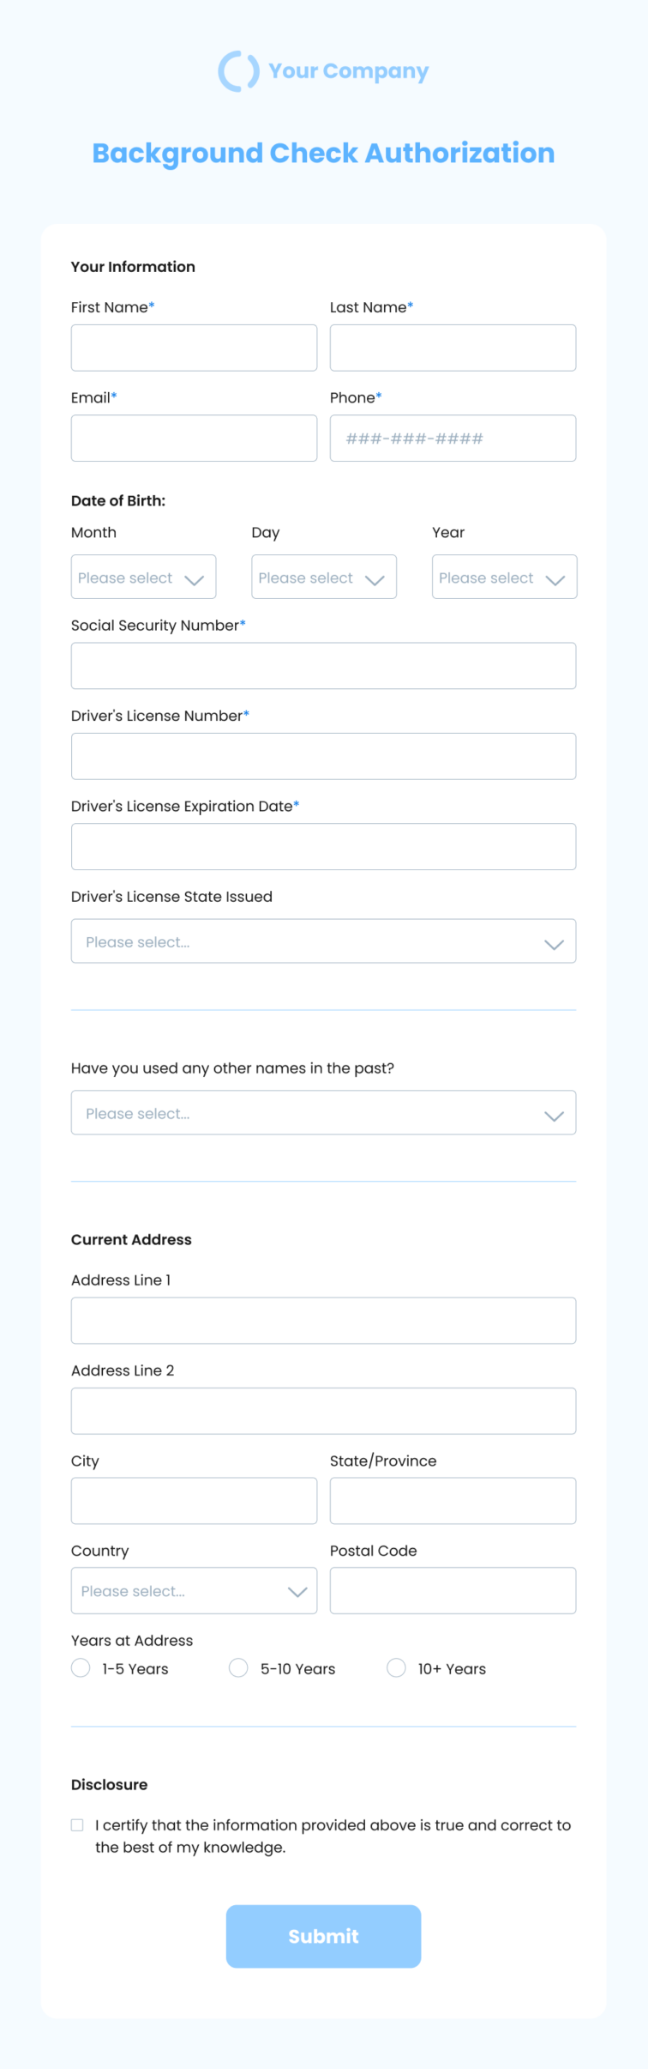Click the Driver's License Expiration Date field
648x2069 pixels.
(323, 847)
